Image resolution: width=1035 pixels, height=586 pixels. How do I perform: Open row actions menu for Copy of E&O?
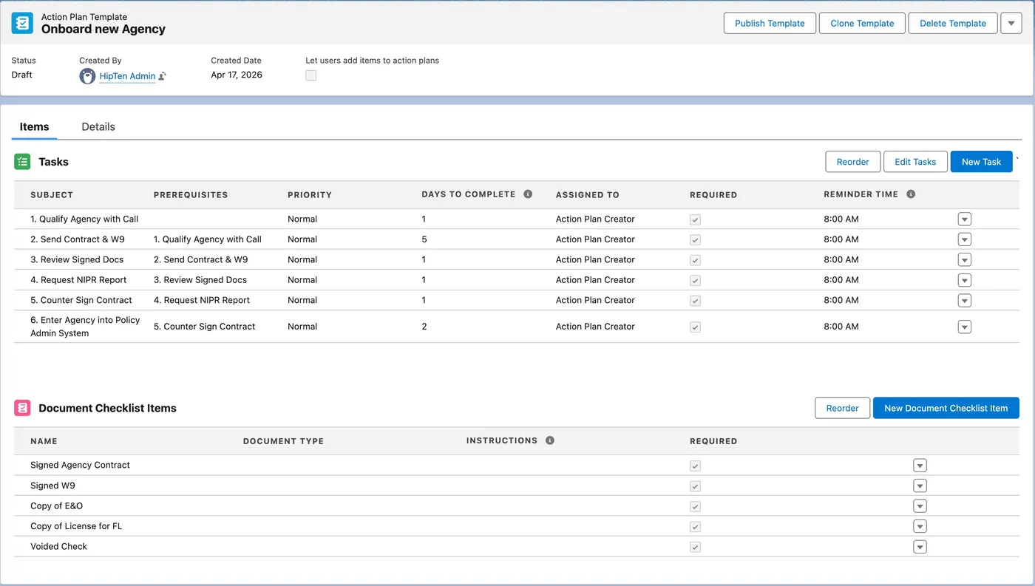pos(920,505)
